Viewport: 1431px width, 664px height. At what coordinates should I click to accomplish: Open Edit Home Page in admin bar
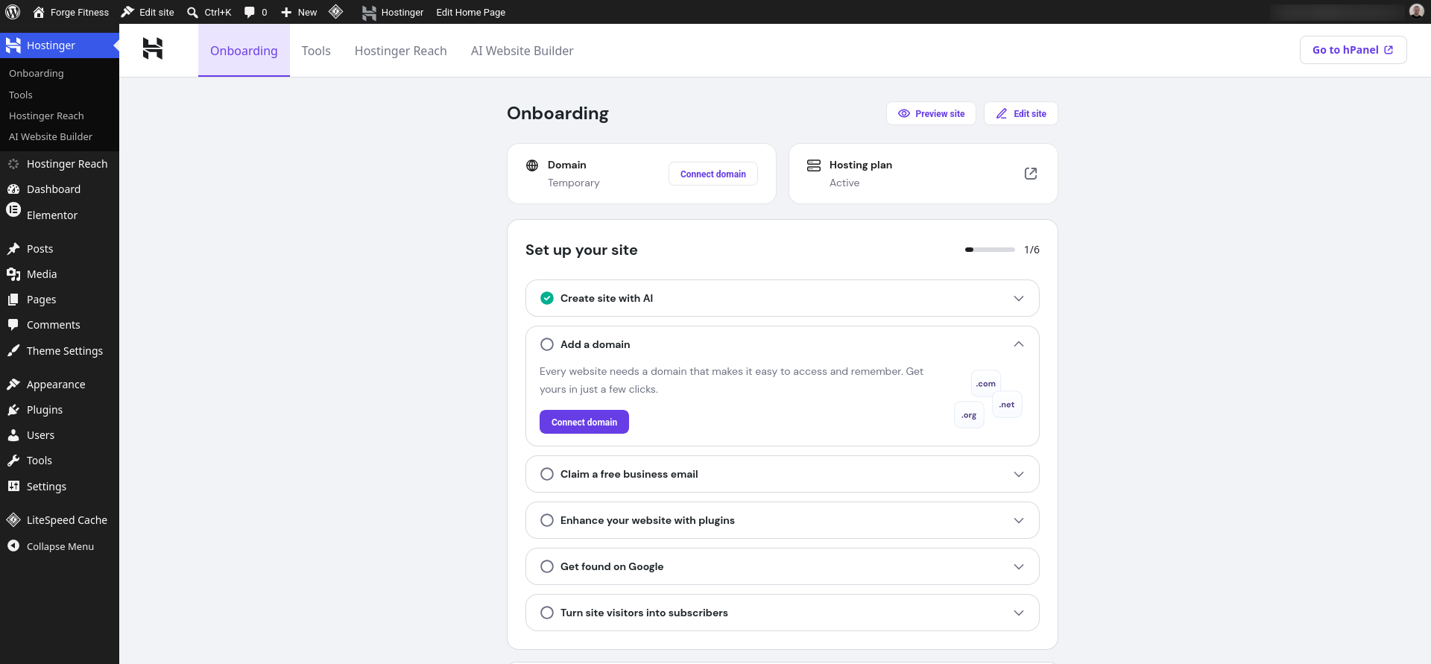pos(470,12)
